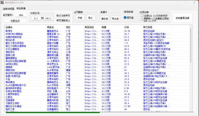Start crawling with the 开始 button
The height and width of the screenshot is (116, 199).
tap(80, 18)
